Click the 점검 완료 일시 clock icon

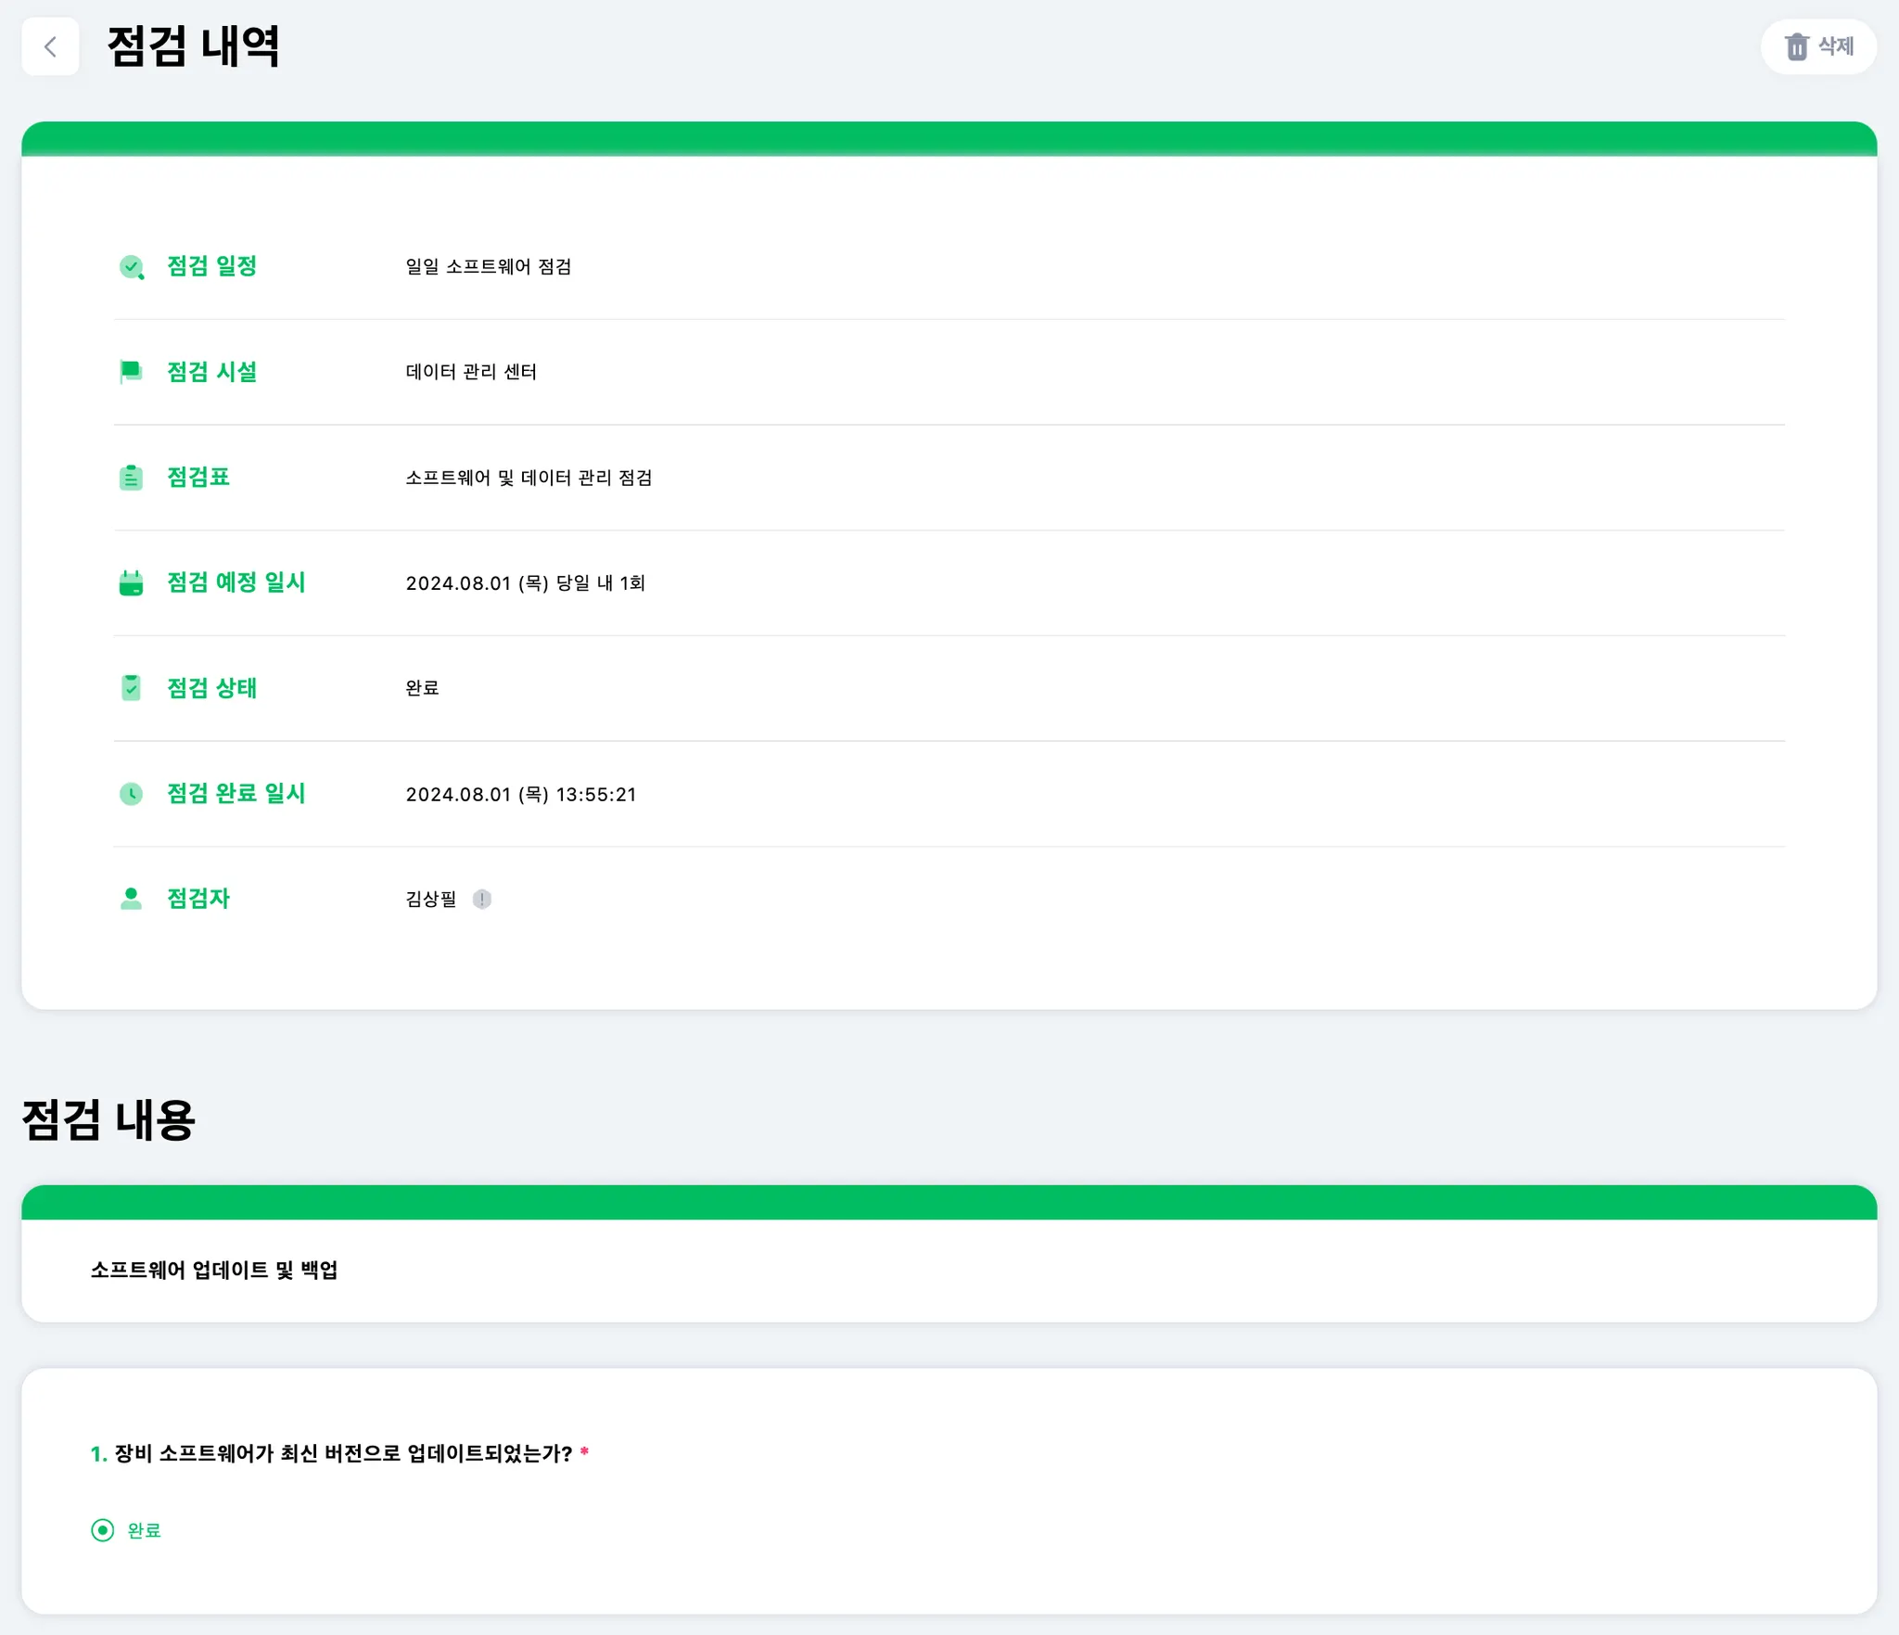[x=131, y=794]
